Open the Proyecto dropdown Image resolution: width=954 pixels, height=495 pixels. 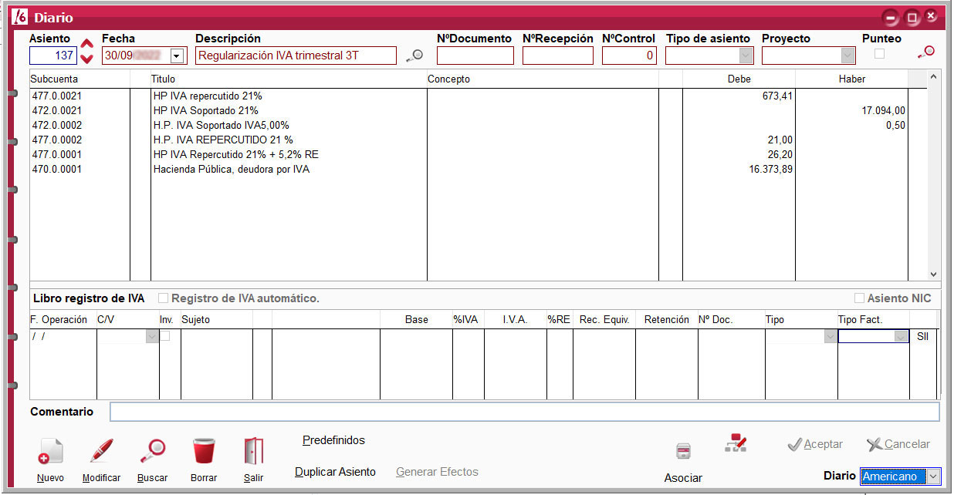click(x=848, y=56)
